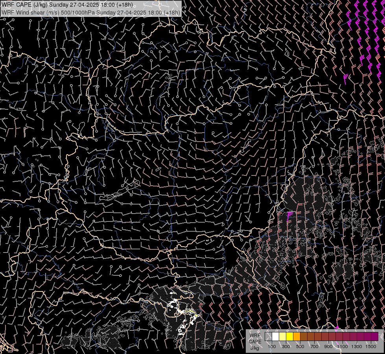Screen dimensions: 385x354
Task: Select the pale yellow legend swatch
Action: pos(283,336)
